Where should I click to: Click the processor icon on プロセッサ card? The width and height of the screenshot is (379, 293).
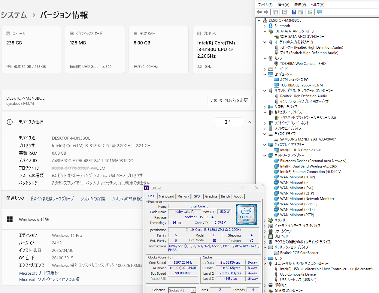[199, 33]
